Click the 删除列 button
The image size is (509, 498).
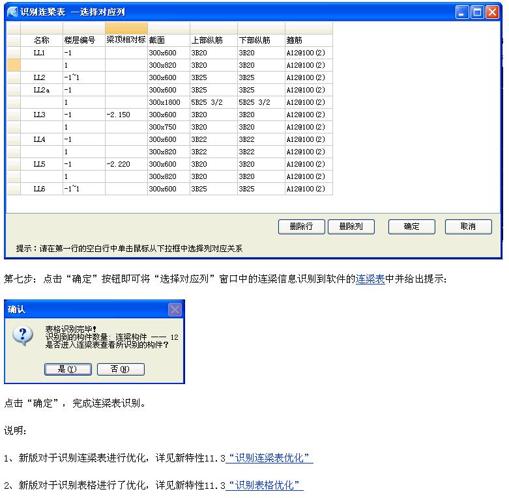[351, 227]
